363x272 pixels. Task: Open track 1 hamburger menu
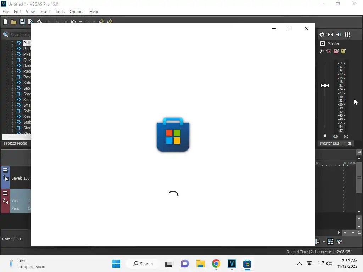tap(5, 170)
